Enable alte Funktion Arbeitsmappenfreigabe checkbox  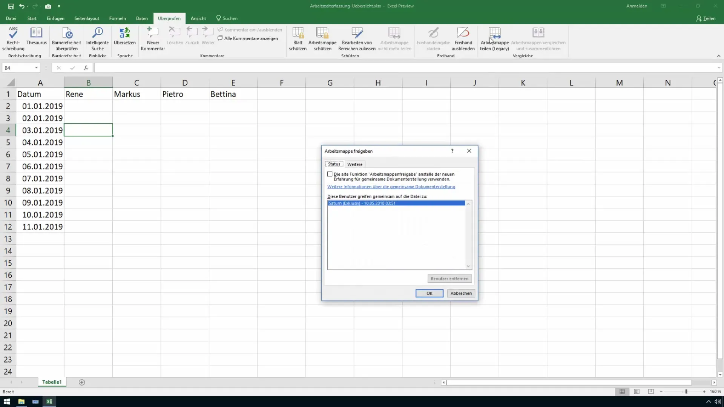pos(330,174)
